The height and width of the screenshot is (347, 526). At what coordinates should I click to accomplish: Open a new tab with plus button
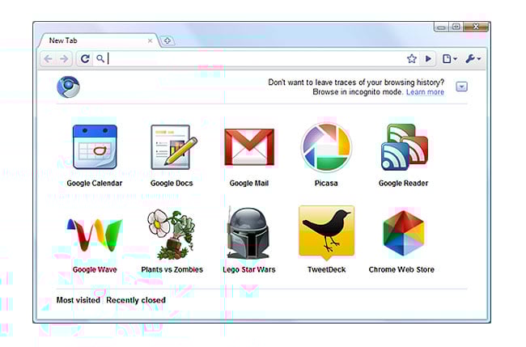[167, 41]
